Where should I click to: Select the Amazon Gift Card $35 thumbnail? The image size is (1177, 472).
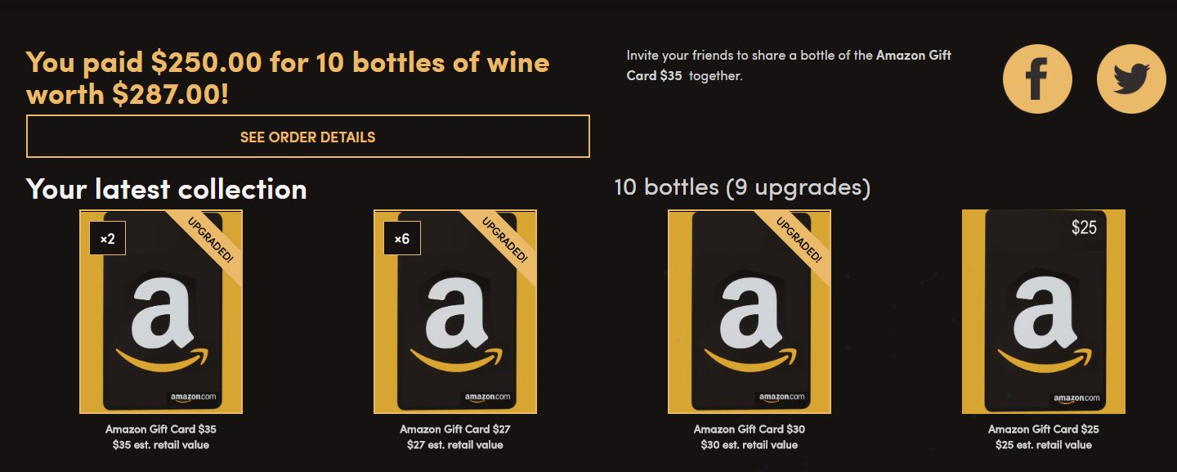pyautogui.click(x=161, y=312)
